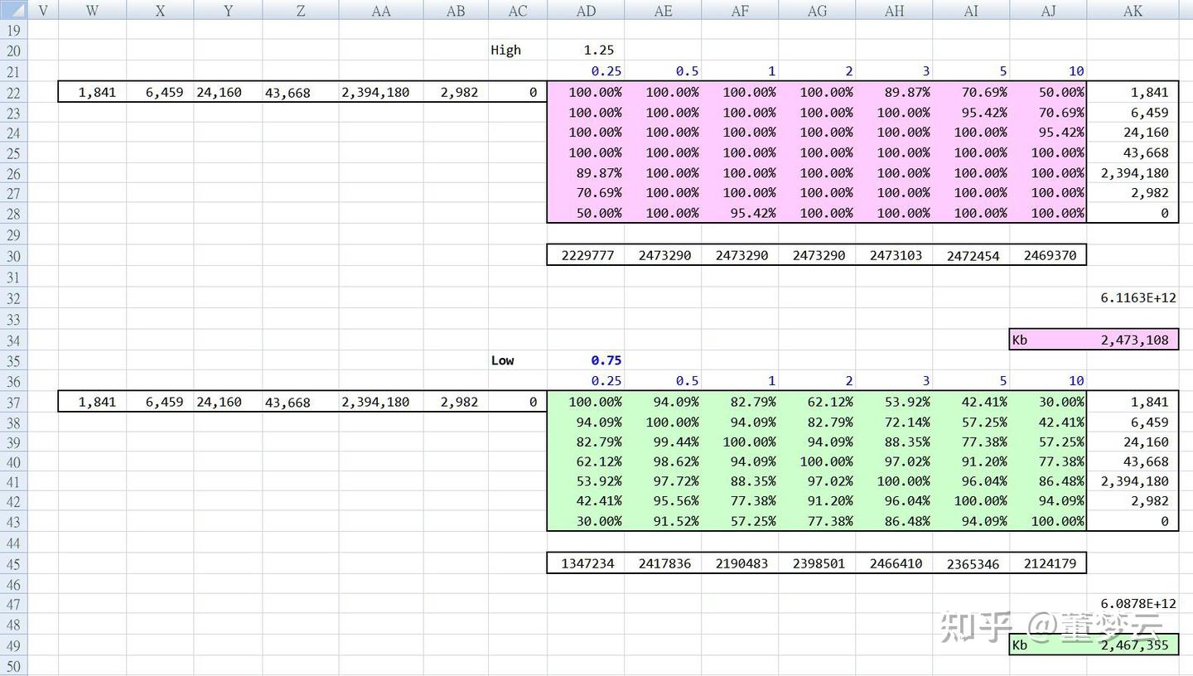1193x676 pixels.
Task: Click the total cell 2472454
Action: pos(971,255)
